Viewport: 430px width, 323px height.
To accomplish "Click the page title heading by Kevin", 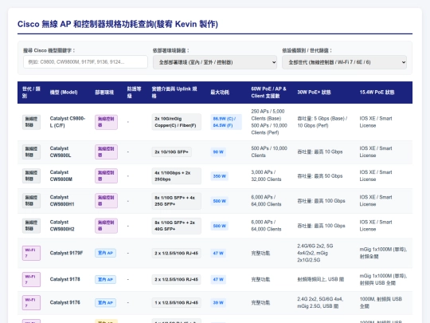I will coord(118,24).
